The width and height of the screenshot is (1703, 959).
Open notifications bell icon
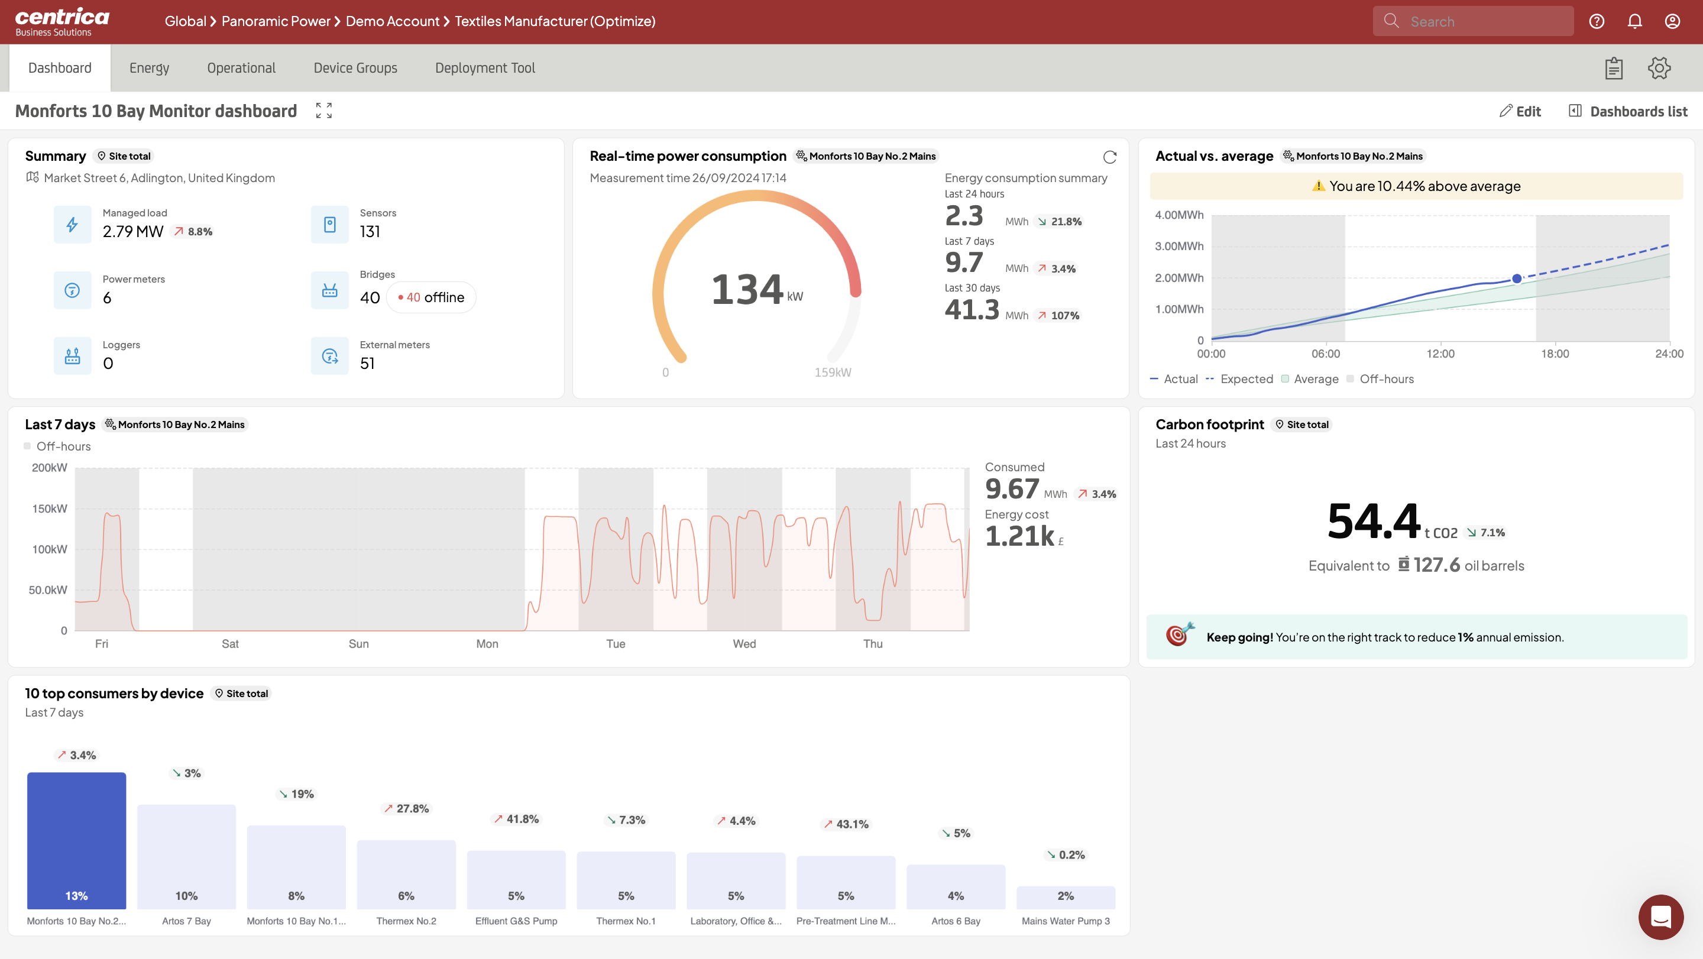click(x=1634, y=21)
